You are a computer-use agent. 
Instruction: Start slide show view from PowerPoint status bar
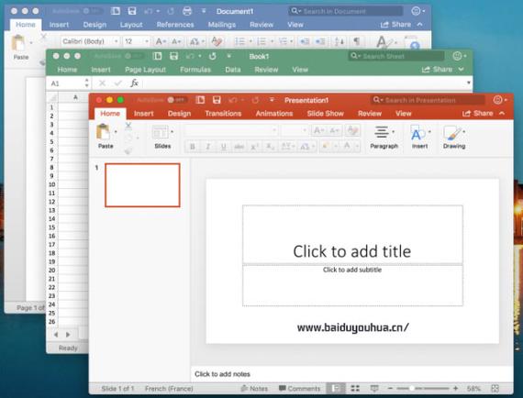pos(374,388)
